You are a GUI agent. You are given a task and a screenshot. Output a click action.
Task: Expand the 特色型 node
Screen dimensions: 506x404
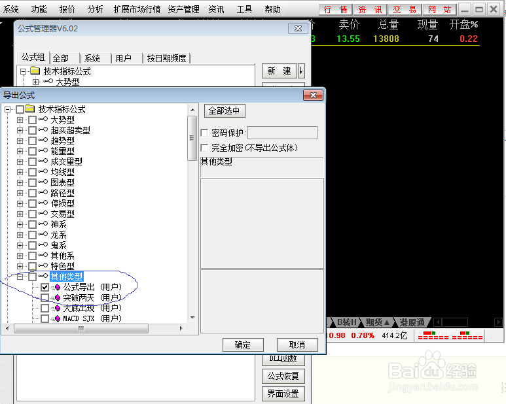click(20, 267)
